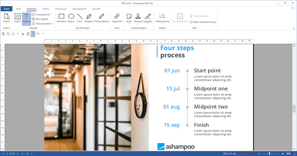Screen dimensions: 297x156
Task: Open Bates-Nummerierung
Action: click(202, 22)
